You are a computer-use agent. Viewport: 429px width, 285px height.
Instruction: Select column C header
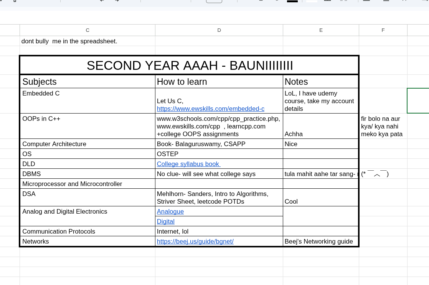pyautogui.click(x=87, y=30)
